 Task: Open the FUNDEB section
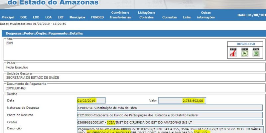[97, 17]
